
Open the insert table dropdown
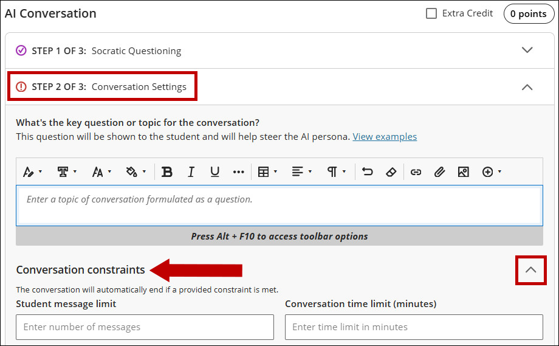267,172
